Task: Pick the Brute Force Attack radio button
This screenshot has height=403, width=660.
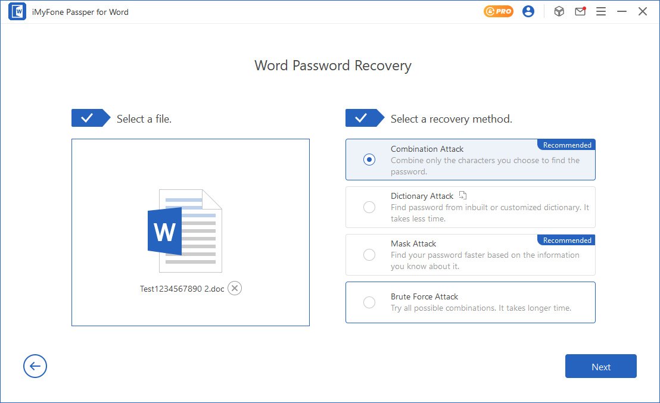Action: pyautogui.click(x=369, y=302)
